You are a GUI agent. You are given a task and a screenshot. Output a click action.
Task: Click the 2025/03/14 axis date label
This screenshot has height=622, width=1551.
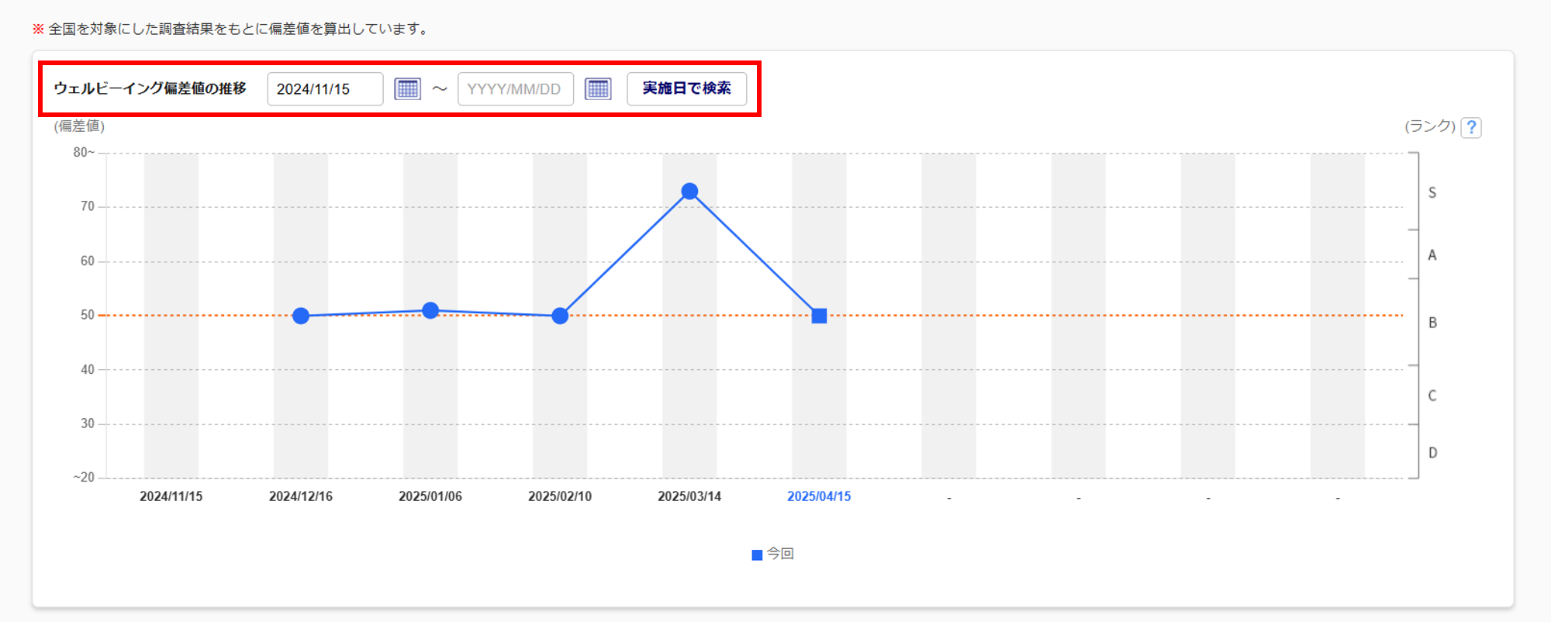689,496
